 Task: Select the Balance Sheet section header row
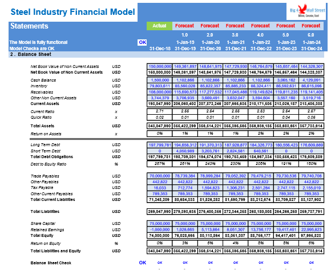(x=167, y=54)
